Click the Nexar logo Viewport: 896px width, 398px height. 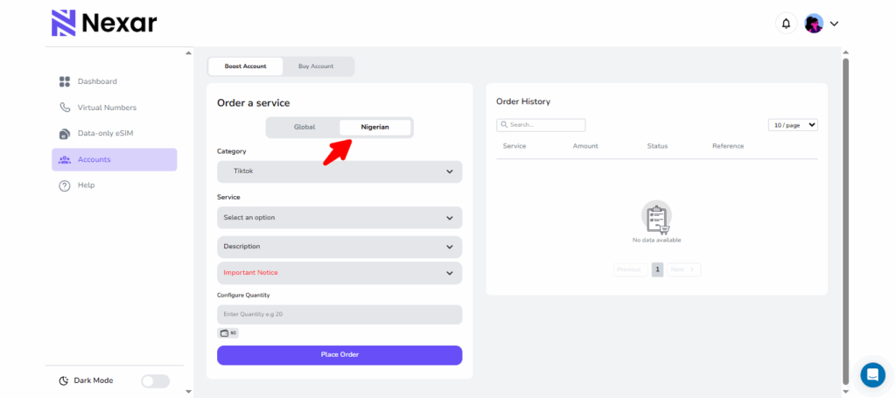(x=103, y=23)
